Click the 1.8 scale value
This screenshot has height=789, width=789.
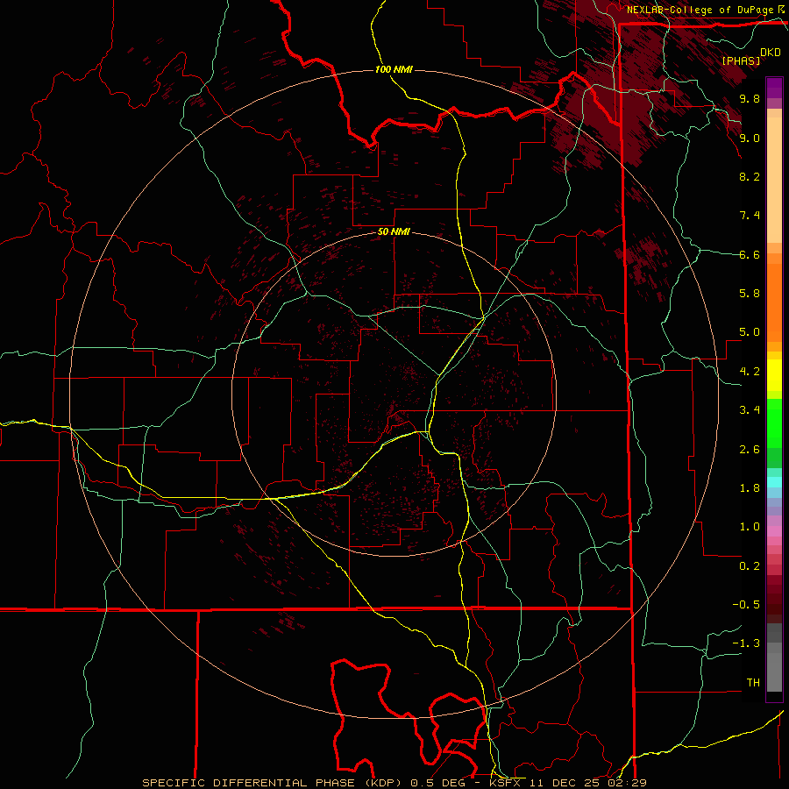750,488
